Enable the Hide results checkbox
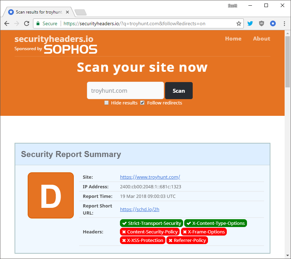Viewport: 291px width, 259px height. click(106, 103)
